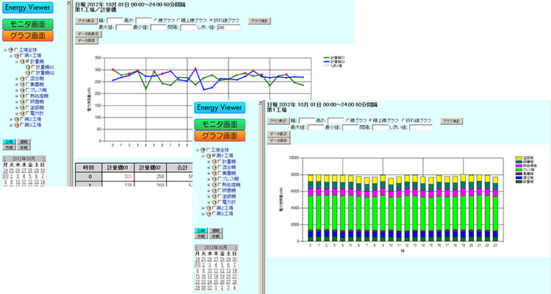Click the 計量機01 node icon in the tree

pos(32,67)
